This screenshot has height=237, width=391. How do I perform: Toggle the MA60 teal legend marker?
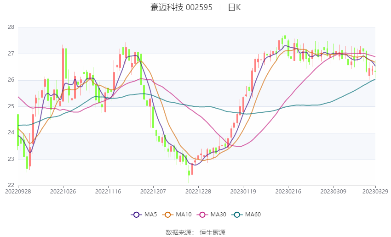point(236,215)
